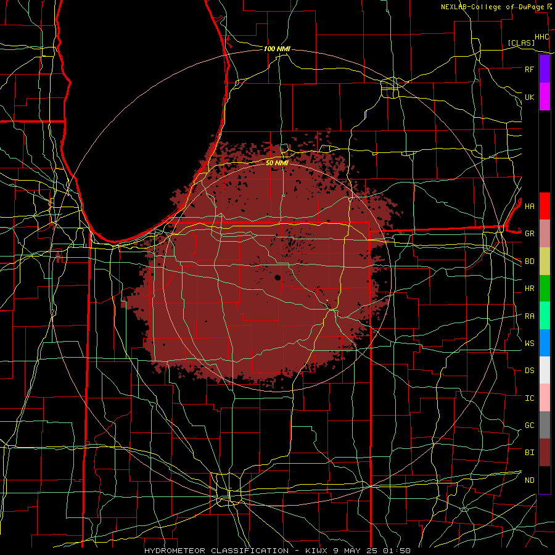Click the GR pink legend swatch
The height and width of the screenshot is (555, 555).
pyautogui.click(x=545, y=234)
